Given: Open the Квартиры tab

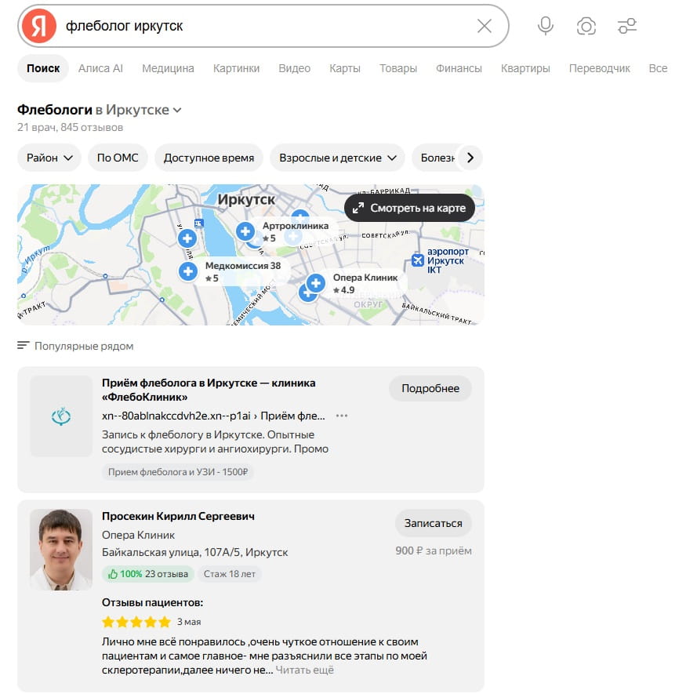Looking at the screenshot, I should coord(525,68).
